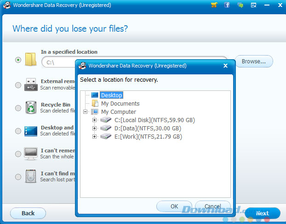Image resolution: width=286 pixels, height=224 pixels.
Task: Click the Recycle Bin icon
Action: pyautogui.click(x=31, y=107)
